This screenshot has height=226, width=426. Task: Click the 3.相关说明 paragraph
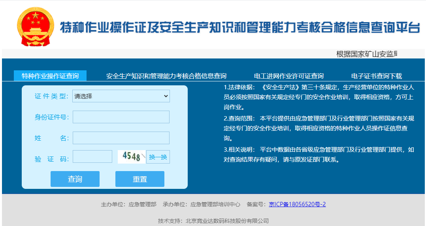[x=319, y=154]
